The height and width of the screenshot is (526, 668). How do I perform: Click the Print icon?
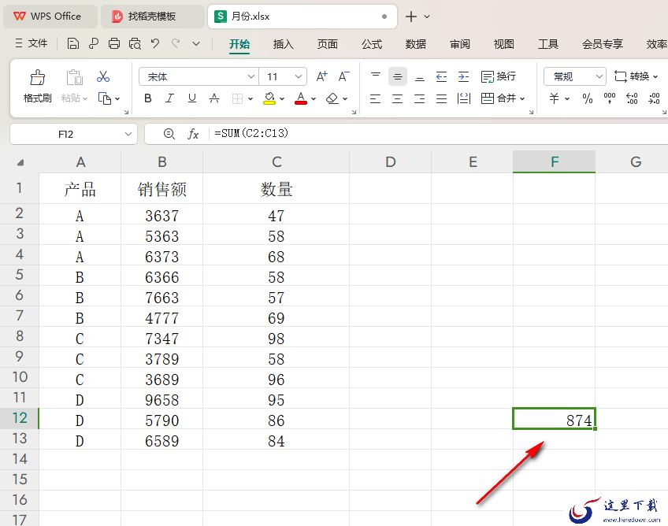[x=113, y=43]
